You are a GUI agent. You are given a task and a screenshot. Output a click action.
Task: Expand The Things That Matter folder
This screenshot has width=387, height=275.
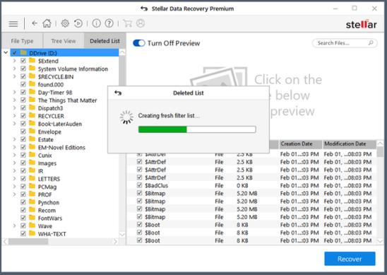(x=14, y=100)
